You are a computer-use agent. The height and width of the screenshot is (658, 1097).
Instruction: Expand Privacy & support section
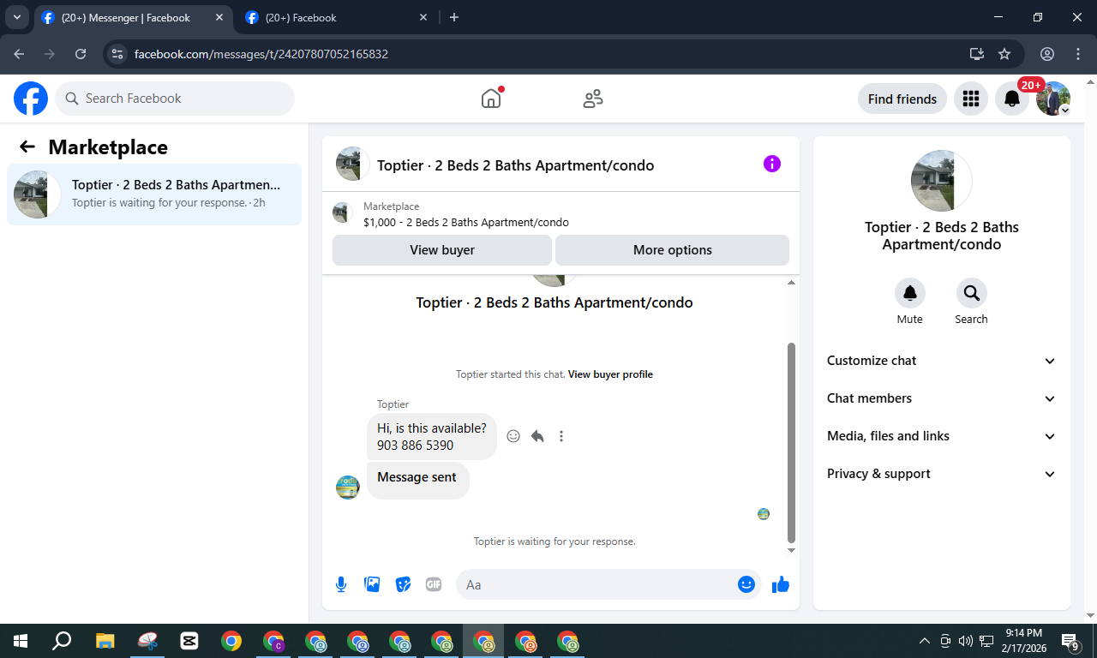[x=942, y=474]
